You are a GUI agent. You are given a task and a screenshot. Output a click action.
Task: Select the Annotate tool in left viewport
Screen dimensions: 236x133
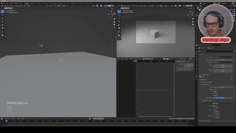click(x=3, y=32)
